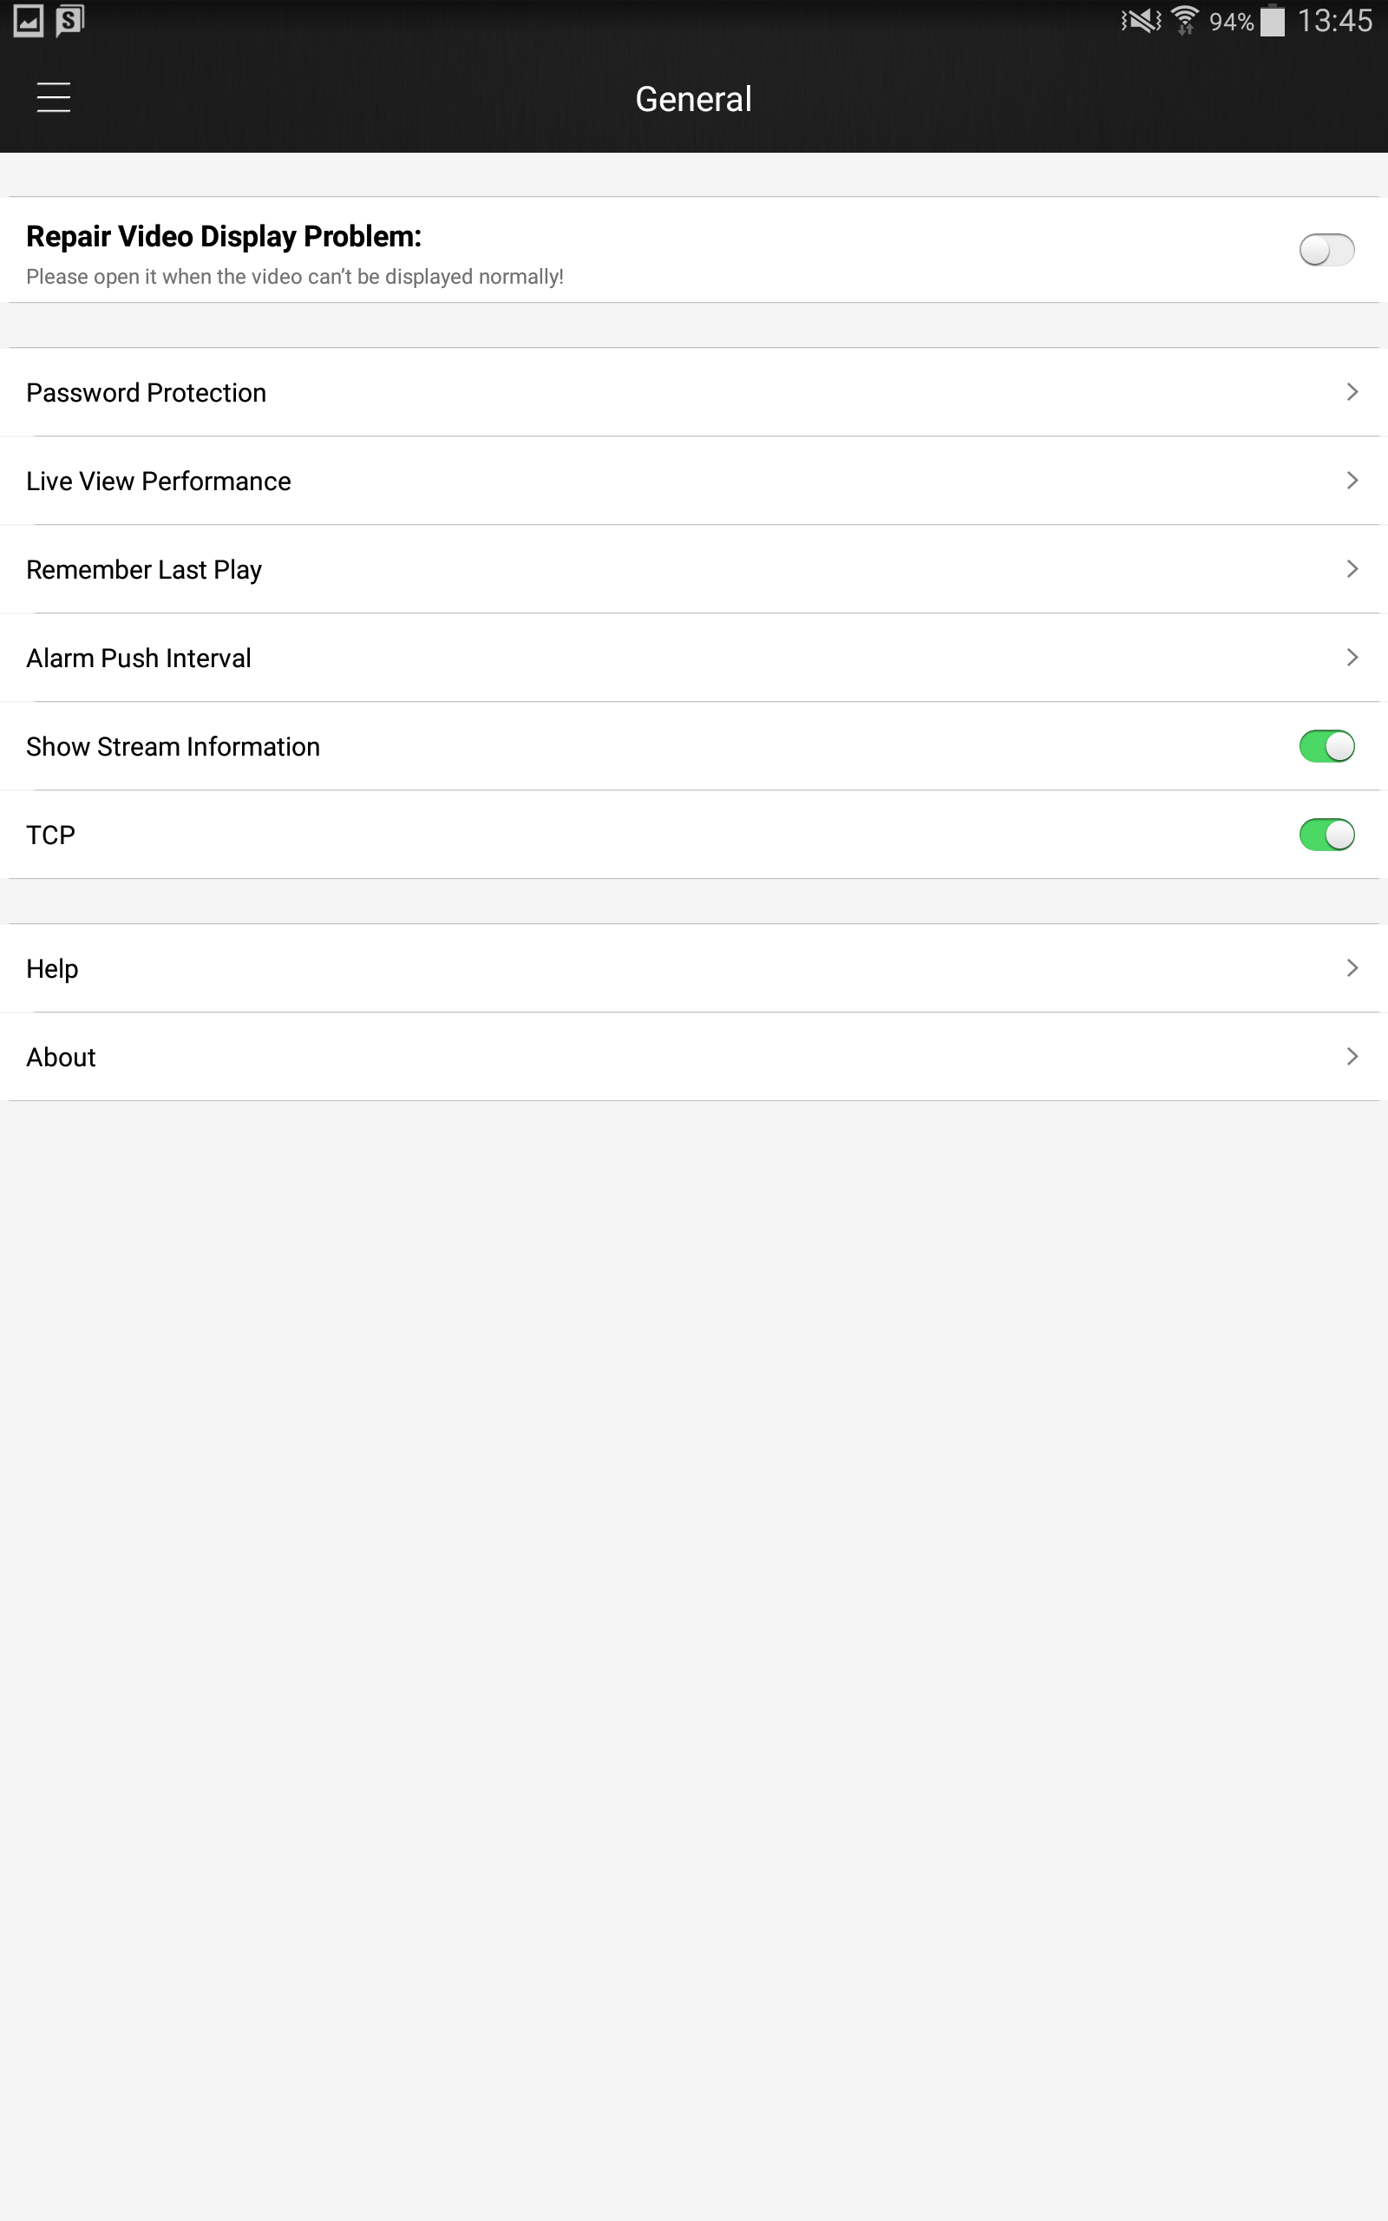Disable the Show Stream Information switch
This screenshot has height=2221, width=1388.
[x=1326, y=746]
